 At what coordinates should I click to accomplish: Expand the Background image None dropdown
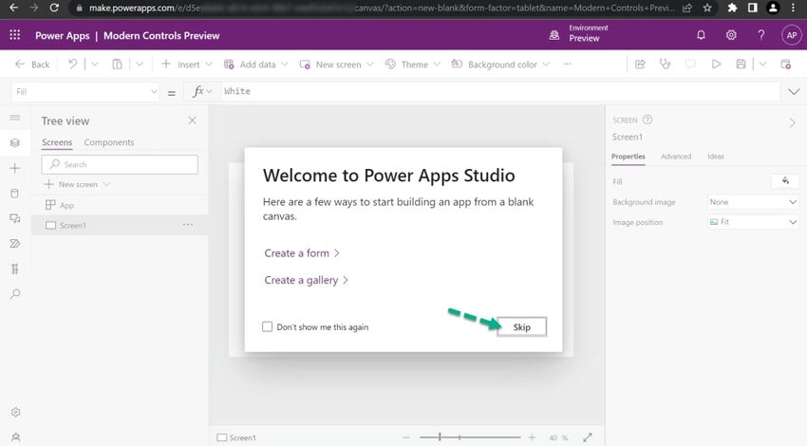[753, 202]
